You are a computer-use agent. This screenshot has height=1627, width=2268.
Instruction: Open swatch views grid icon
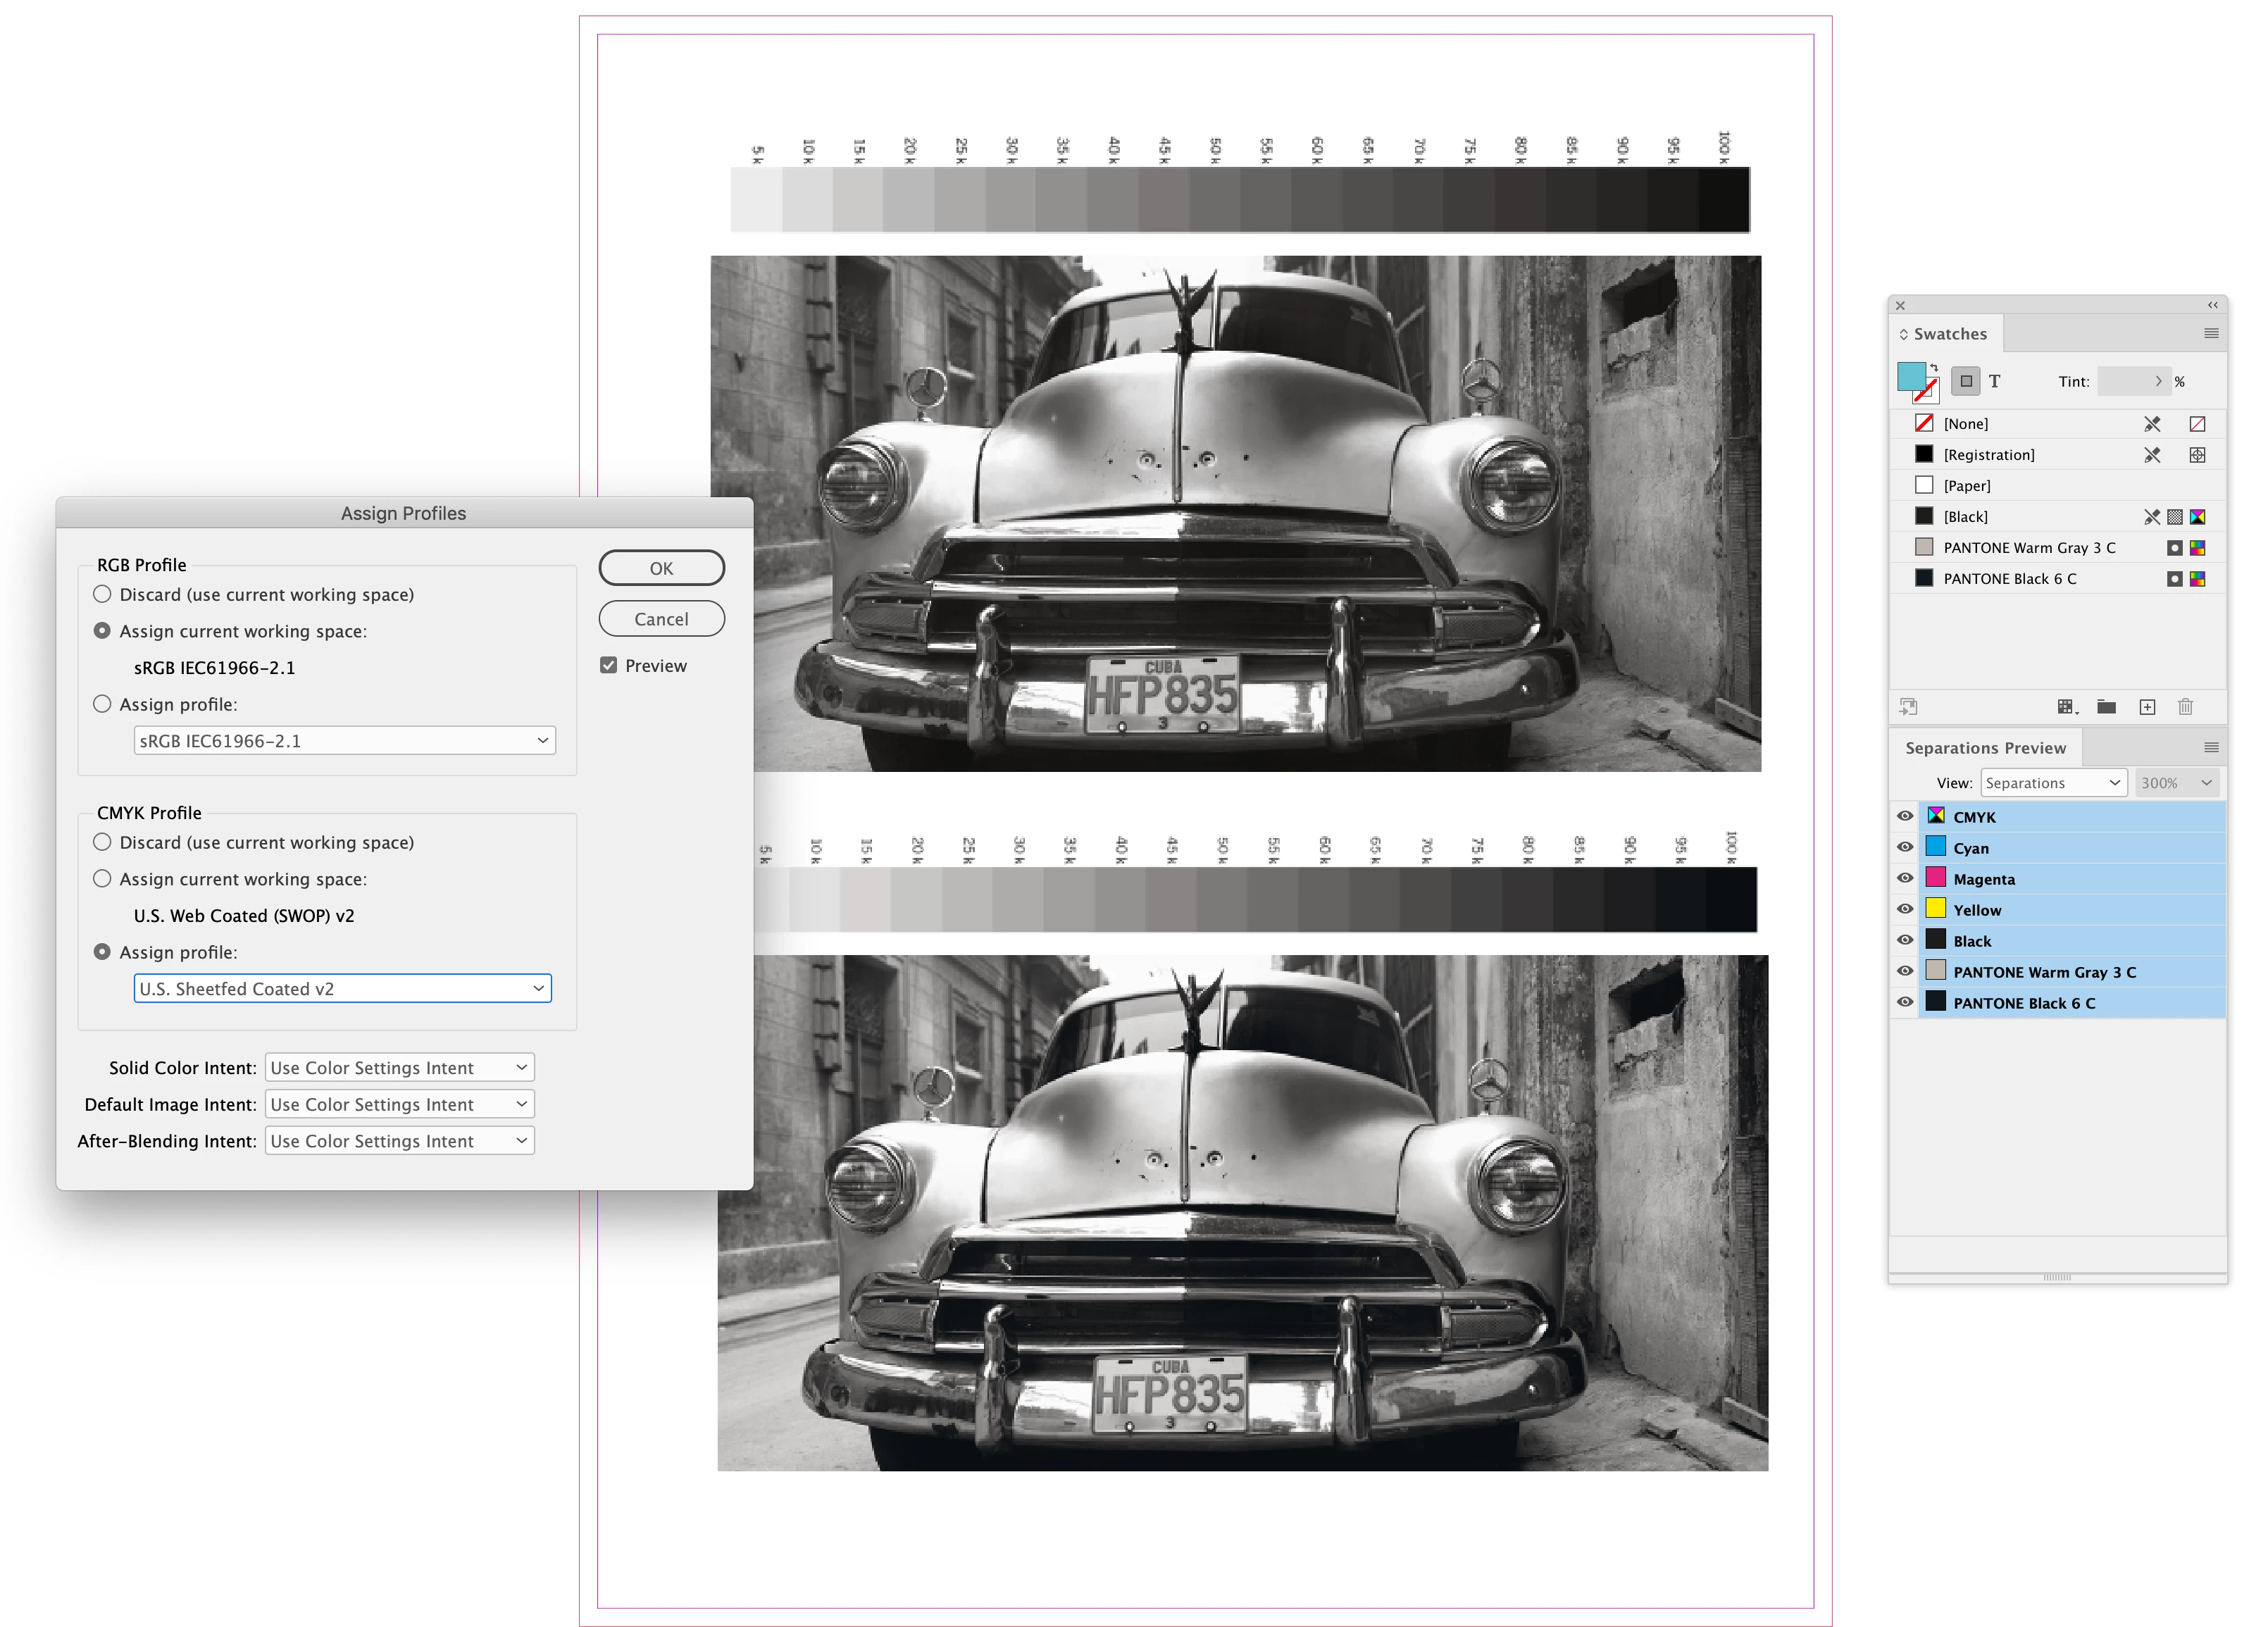coord(2067,707)
